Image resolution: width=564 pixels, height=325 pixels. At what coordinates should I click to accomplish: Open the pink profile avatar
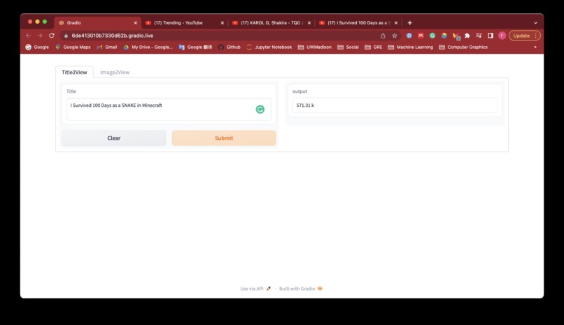[502, 36]
